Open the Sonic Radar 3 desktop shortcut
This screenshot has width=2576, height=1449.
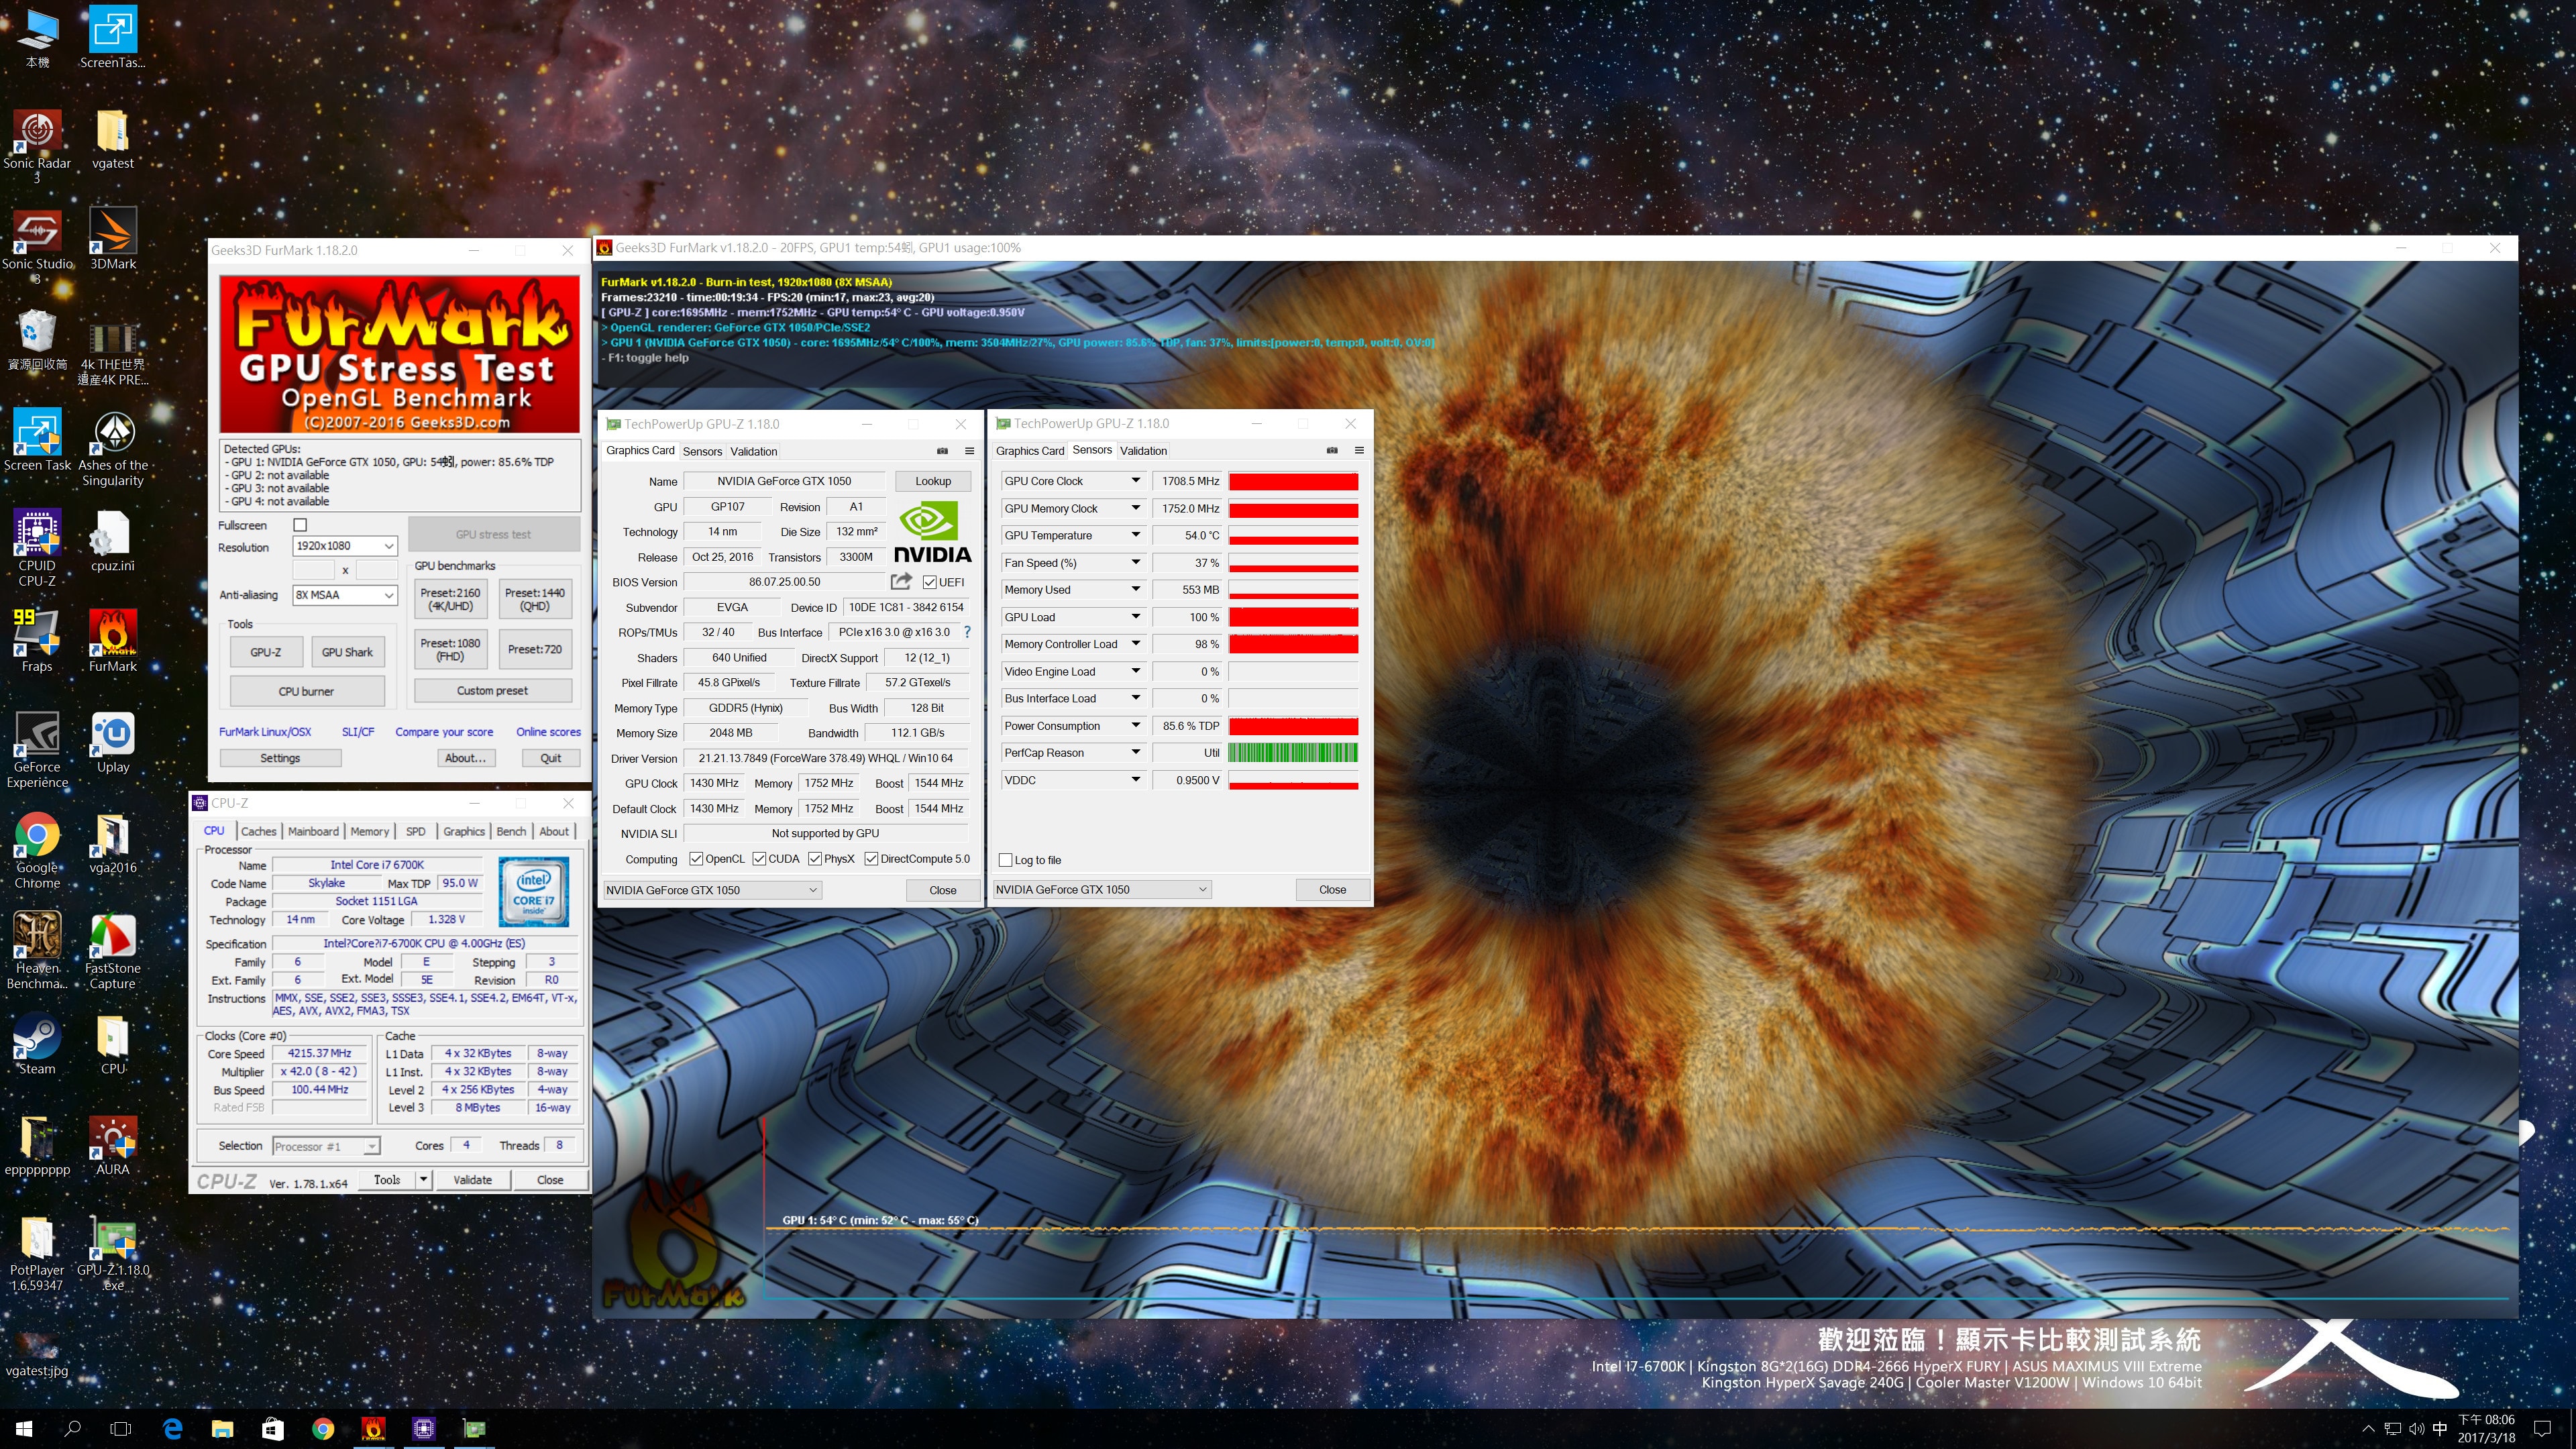pos(37,146)
